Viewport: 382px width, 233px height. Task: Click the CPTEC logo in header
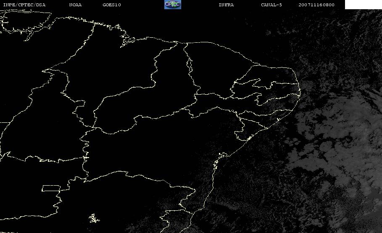(172, 5)
